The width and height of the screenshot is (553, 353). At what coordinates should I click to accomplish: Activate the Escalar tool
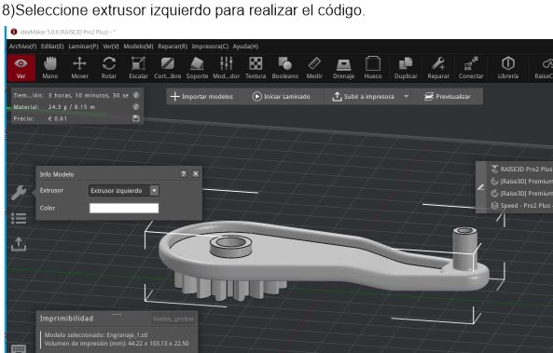[138, 68]
